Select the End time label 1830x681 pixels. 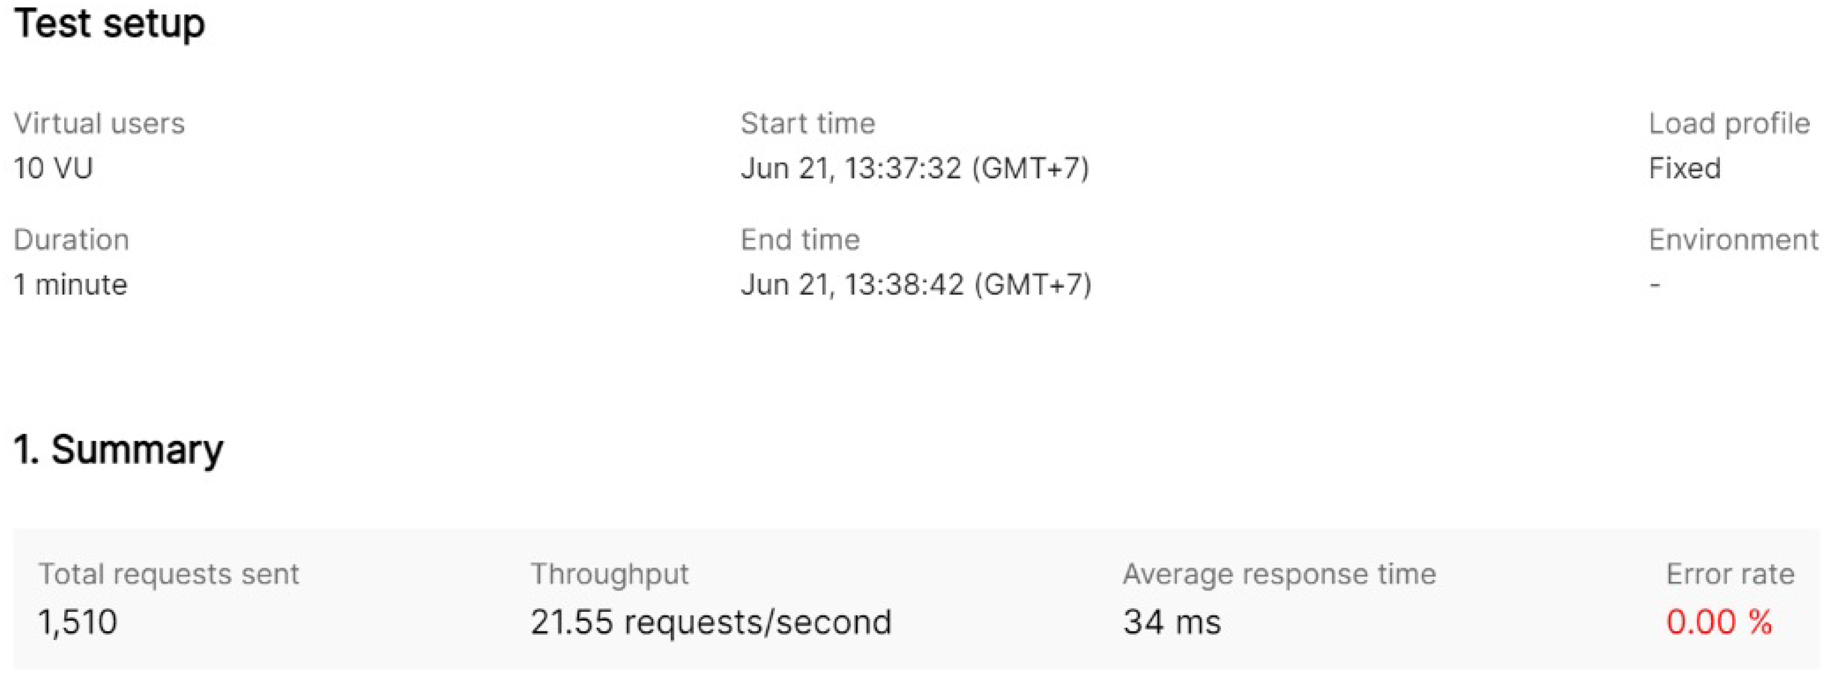pyautogui.click(x=800, y=240)
